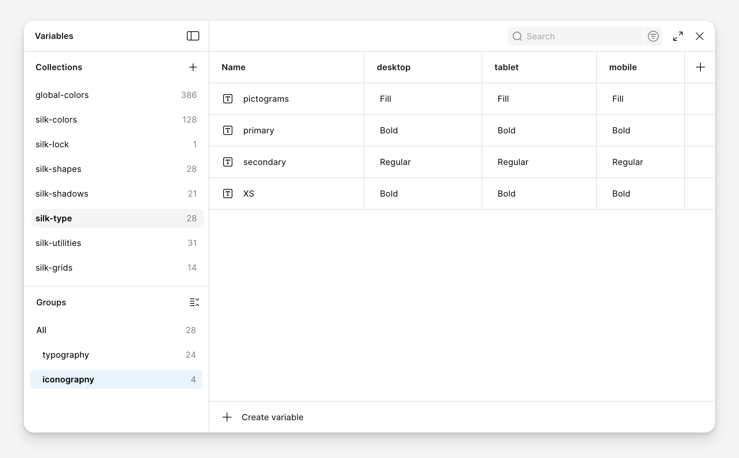This screenshot has height=458, width=739.
Task: Add a new collection with the plus icon
Action: [193, 67]
